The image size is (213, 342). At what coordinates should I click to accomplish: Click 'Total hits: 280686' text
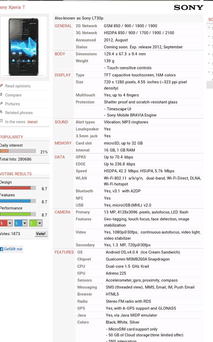16,159
